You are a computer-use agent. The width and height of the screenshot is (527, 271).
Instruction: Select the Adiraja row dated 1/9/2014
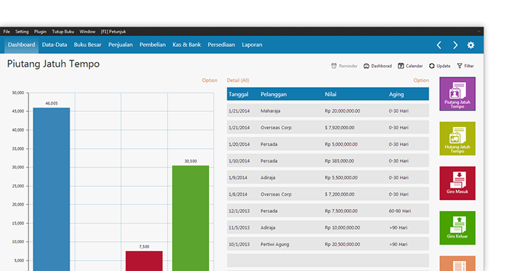point(328,178)
